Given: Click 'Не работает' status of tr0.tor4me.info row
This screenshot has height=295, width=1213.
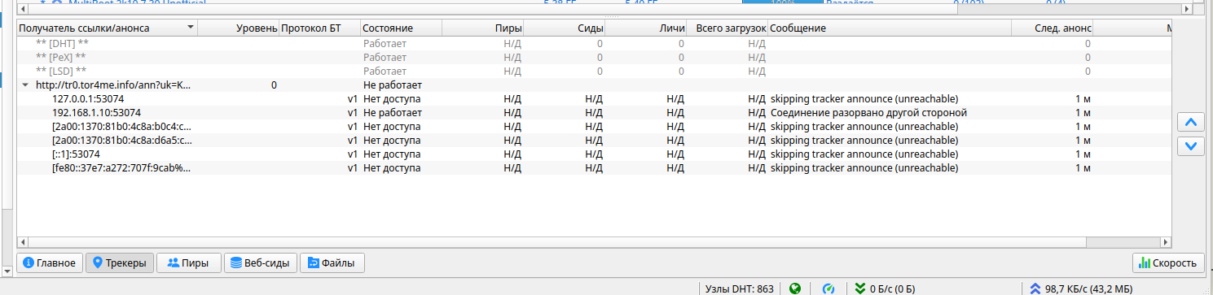Looking at the screenshot, I should point(393,85).
